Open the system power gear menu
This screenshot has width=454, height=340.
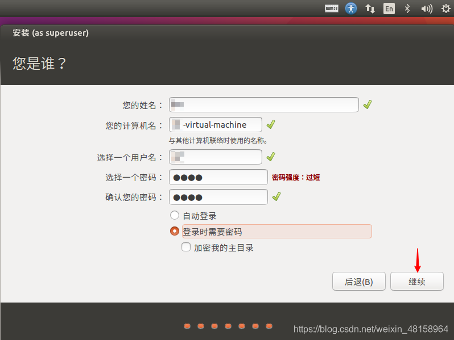(446, 9)
